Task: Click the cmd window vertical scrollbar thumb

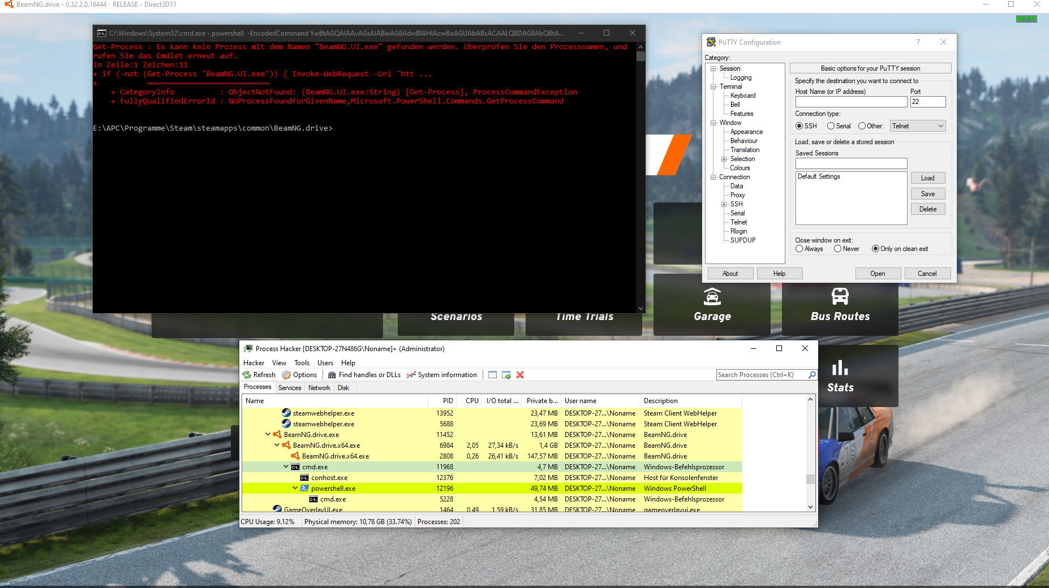Action: pyautogui.click(x=640, y=57)
